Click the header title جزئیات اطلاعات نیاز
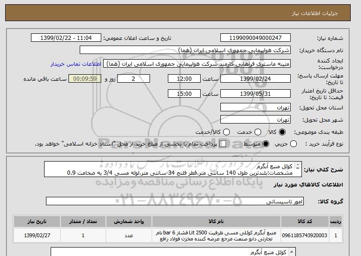Viewport: 361px width, 256px height. tap(315, 13)
